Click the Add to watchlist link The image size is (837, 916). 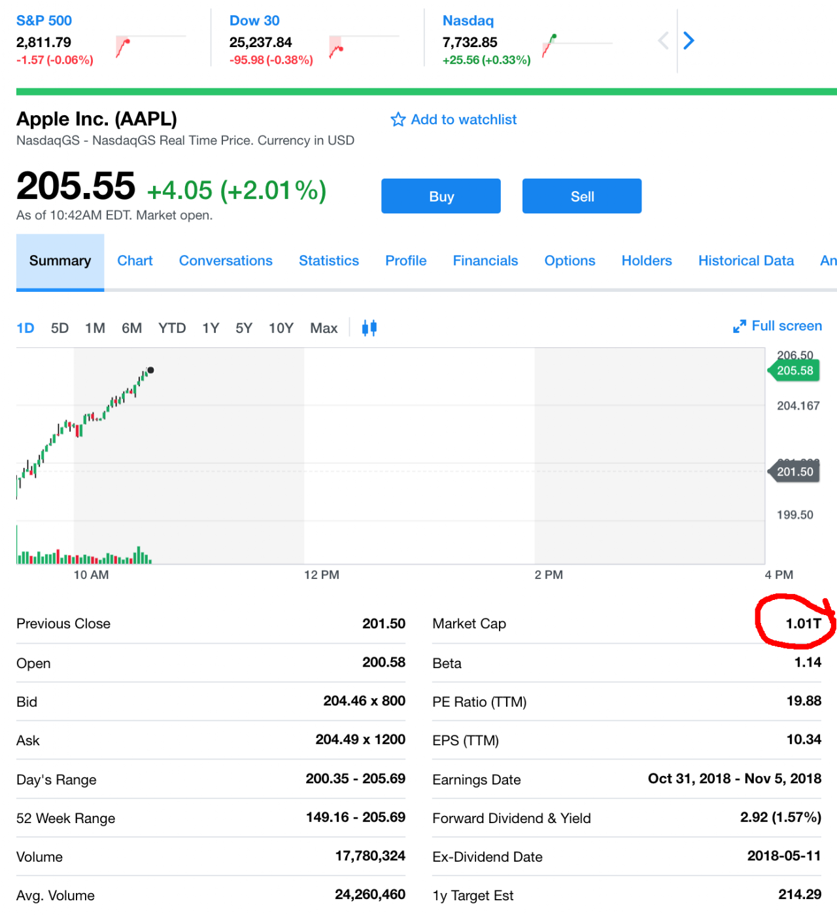(x=464, y=120)
